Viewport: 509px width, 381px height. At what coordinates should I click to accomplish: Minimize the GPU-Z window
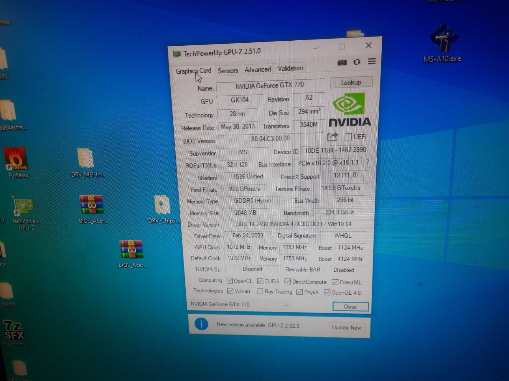pos(316,48)
